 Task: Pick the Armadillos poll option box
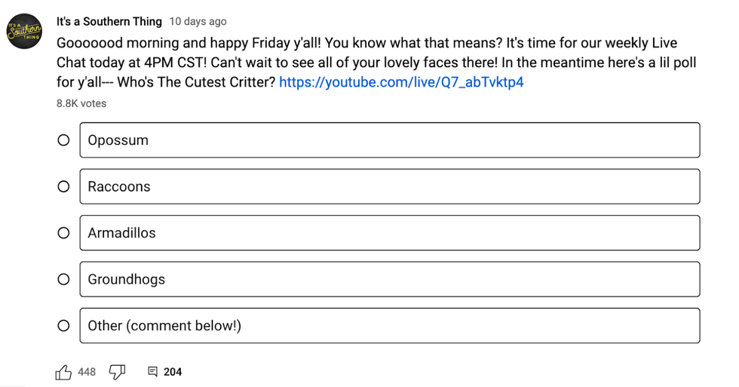(389, 233)
